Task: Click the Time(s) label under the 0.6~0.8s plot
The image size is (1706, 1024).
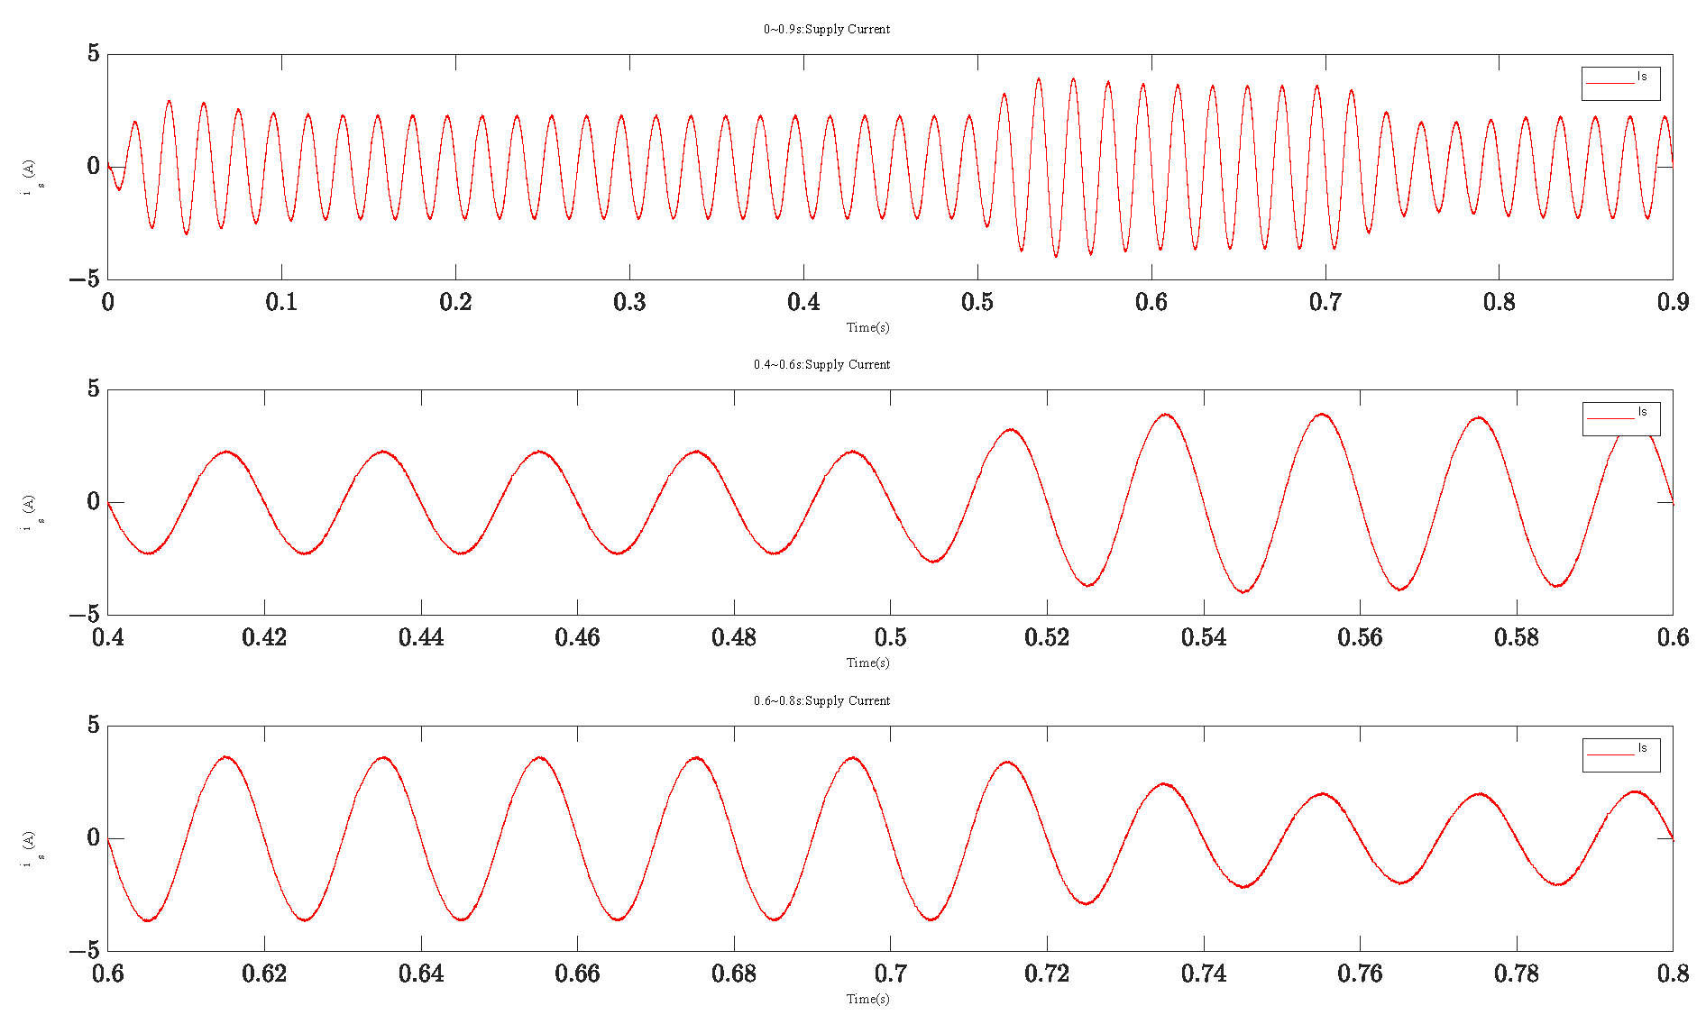Action: pos(867,999)
